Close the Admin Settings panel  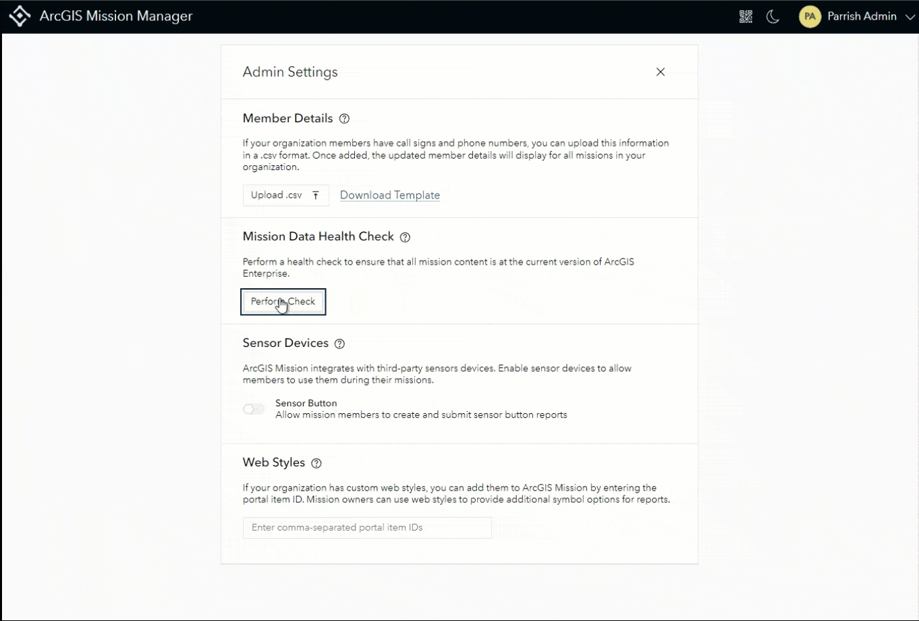pyautogui.click(x=661, y=72)
